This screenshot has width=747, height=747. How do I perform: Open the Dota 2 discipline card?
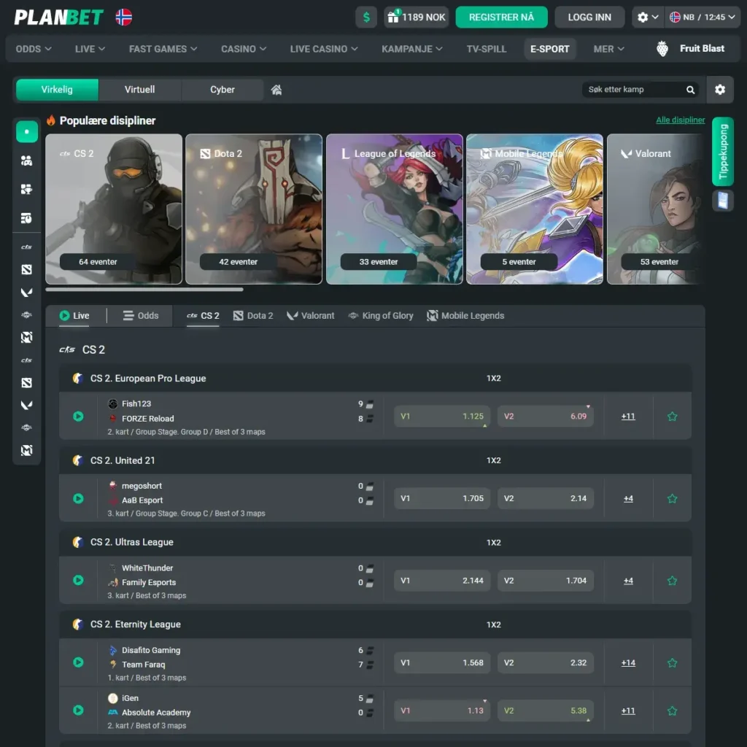(254, 209)
